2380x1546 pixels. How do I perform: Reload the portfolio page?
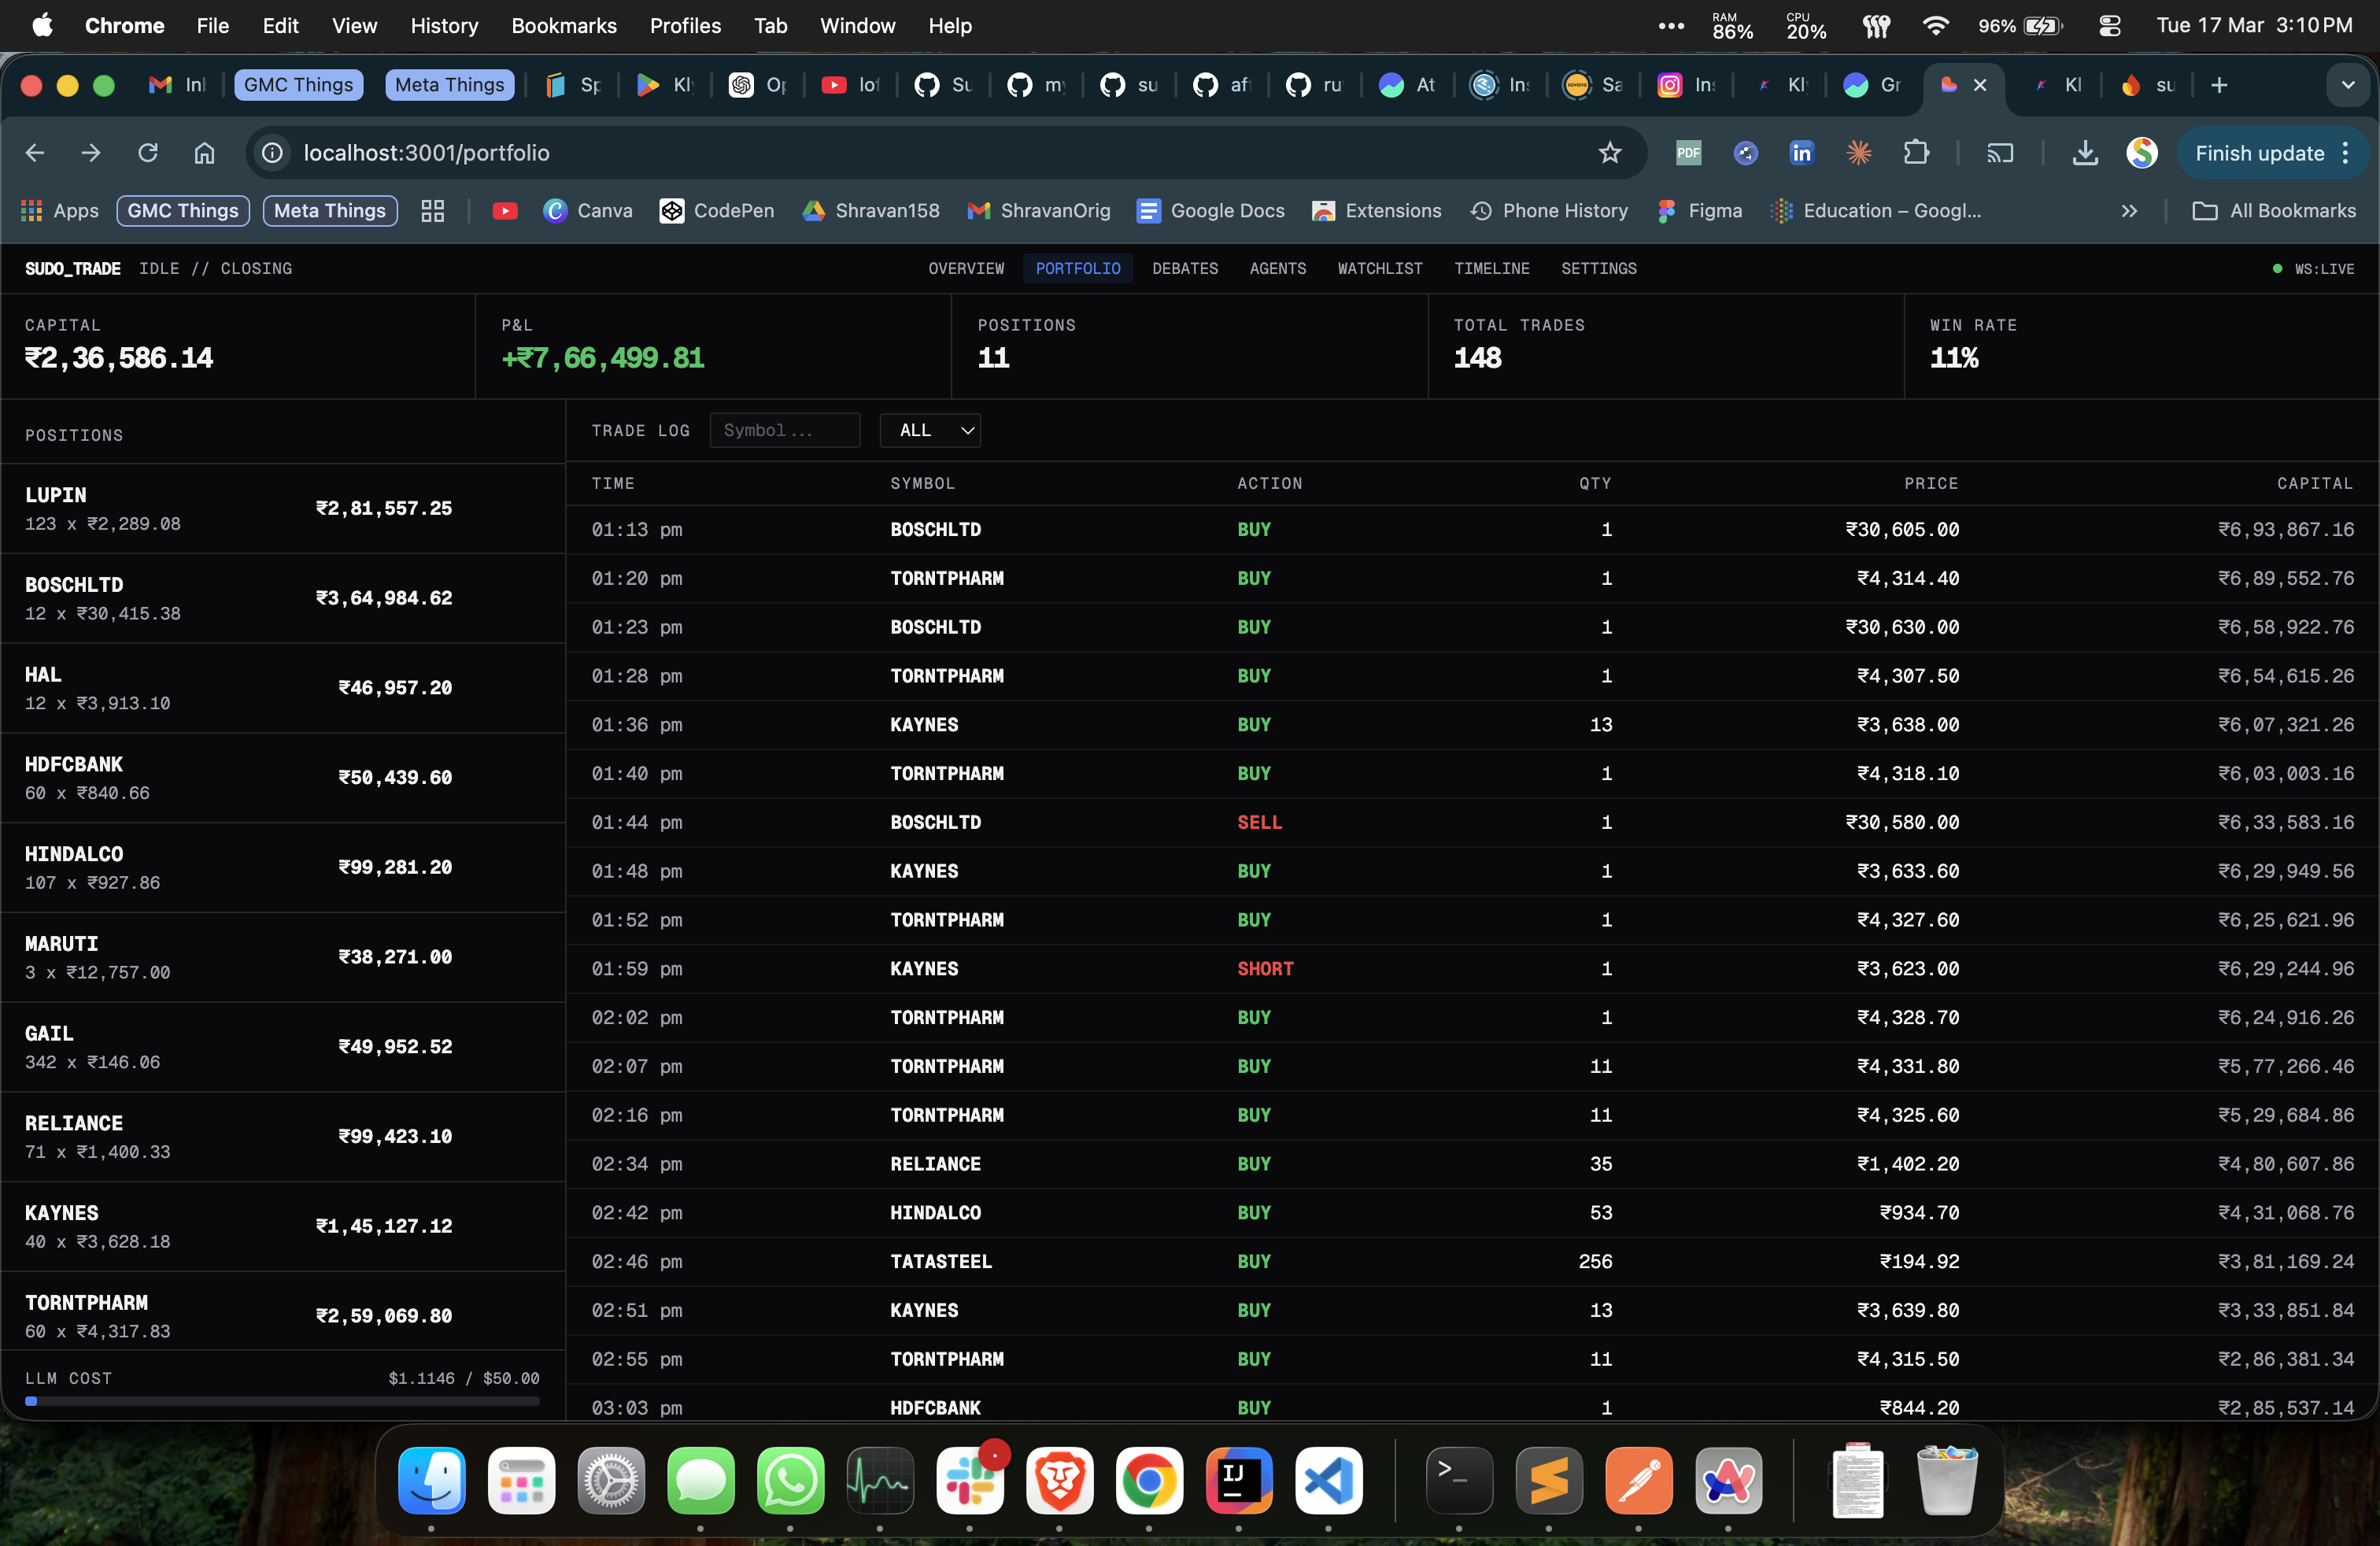(148, 153)
